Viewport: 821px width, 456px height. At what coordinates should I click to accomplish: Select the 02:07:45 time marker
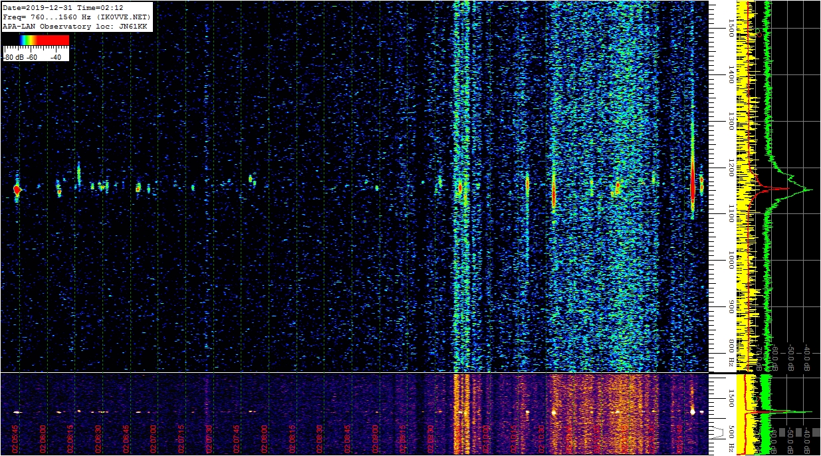(237, 438)
